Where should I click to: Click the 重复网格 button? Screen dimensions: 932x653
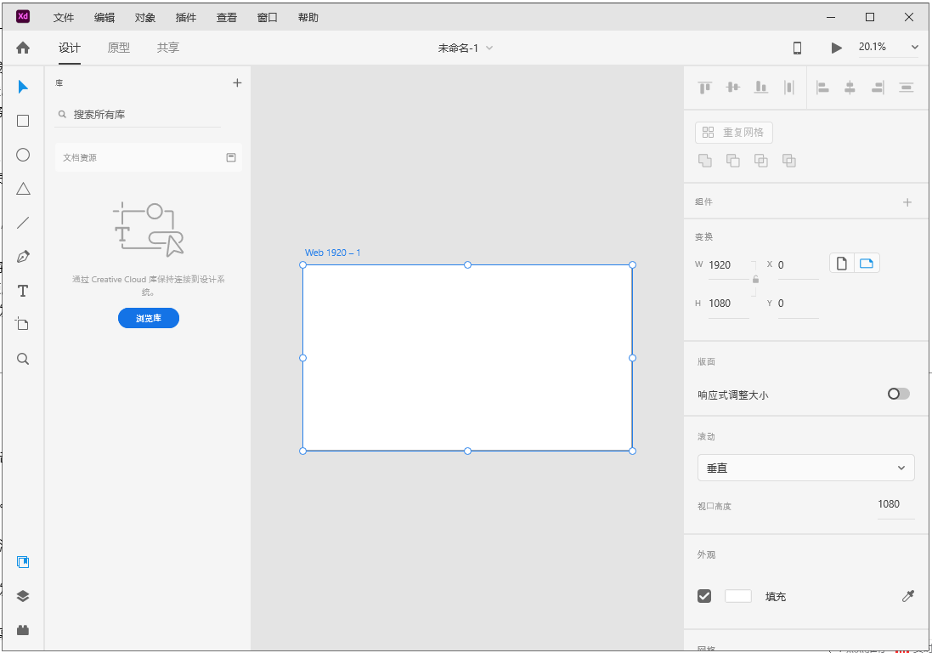(734, 132)
